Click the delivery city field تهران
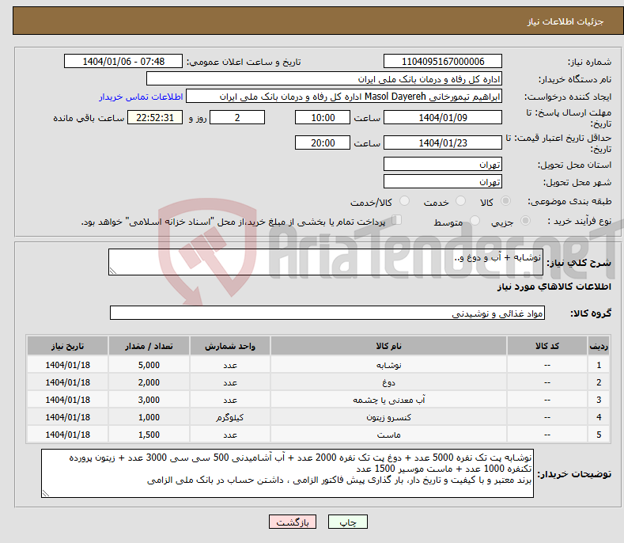Image resolution: width=624 pixels, height=543 pixels. [x=443, y=182]
